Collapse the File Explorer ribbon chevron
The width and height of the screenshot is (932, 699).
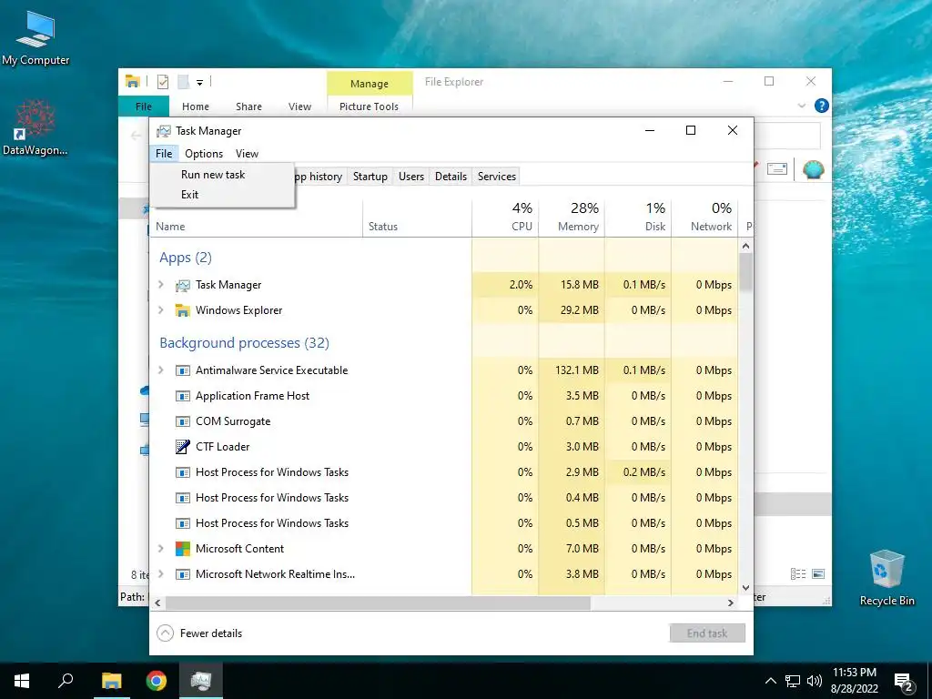pyautogui.click(x=801, y=106)
